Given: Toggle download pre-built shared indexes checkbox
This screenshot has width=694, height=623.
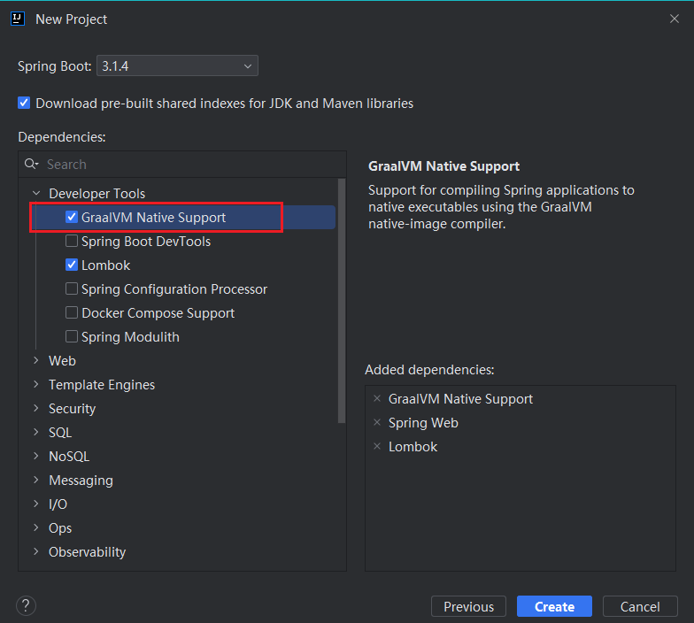Looking at the screenshot, I should (24, 103).
